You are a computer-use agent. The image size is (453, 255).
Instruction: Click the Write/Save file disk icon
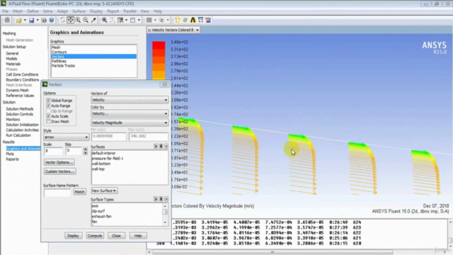click(x=31, y=21)
